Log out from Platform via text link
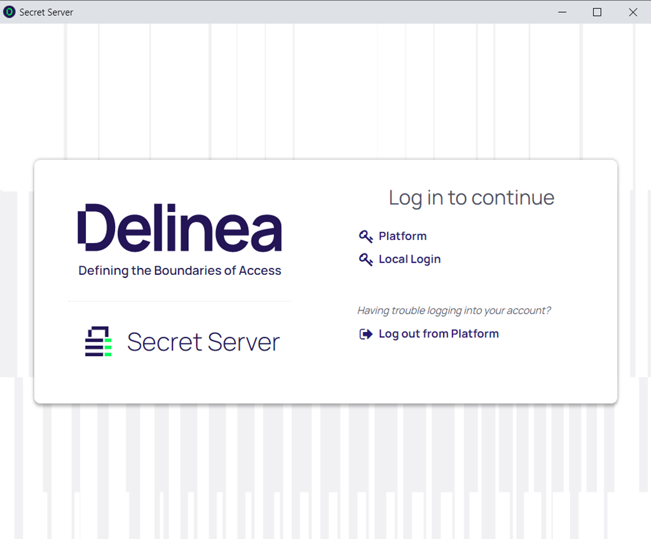 438,334
